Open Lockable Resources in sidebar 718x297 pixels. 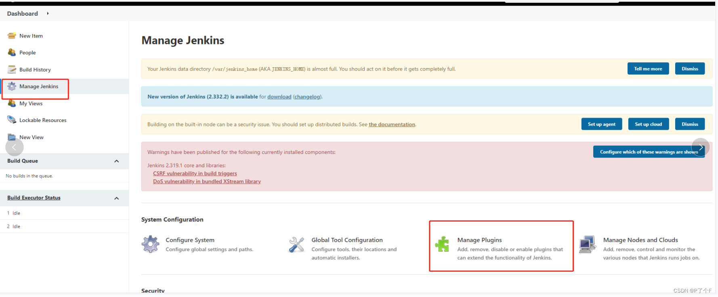[43, 120]
